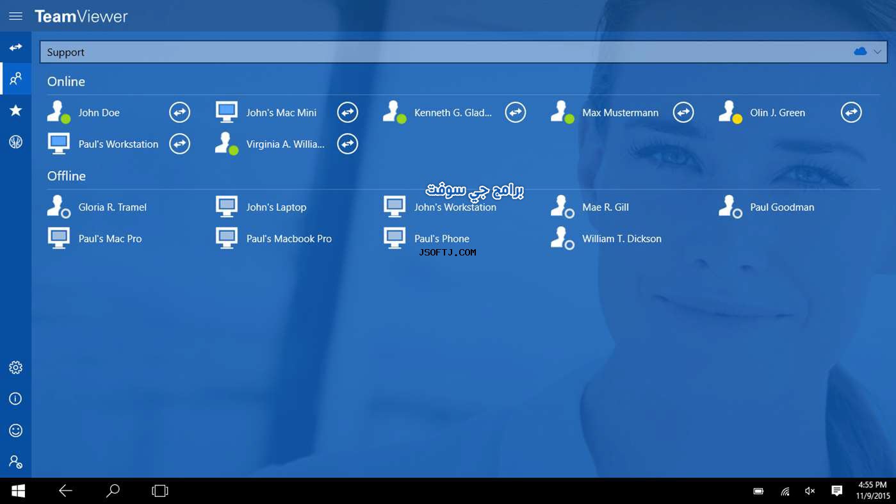Connect to John Doe with arrow button
The image size is (896, 504).
[x=180, y=113]
